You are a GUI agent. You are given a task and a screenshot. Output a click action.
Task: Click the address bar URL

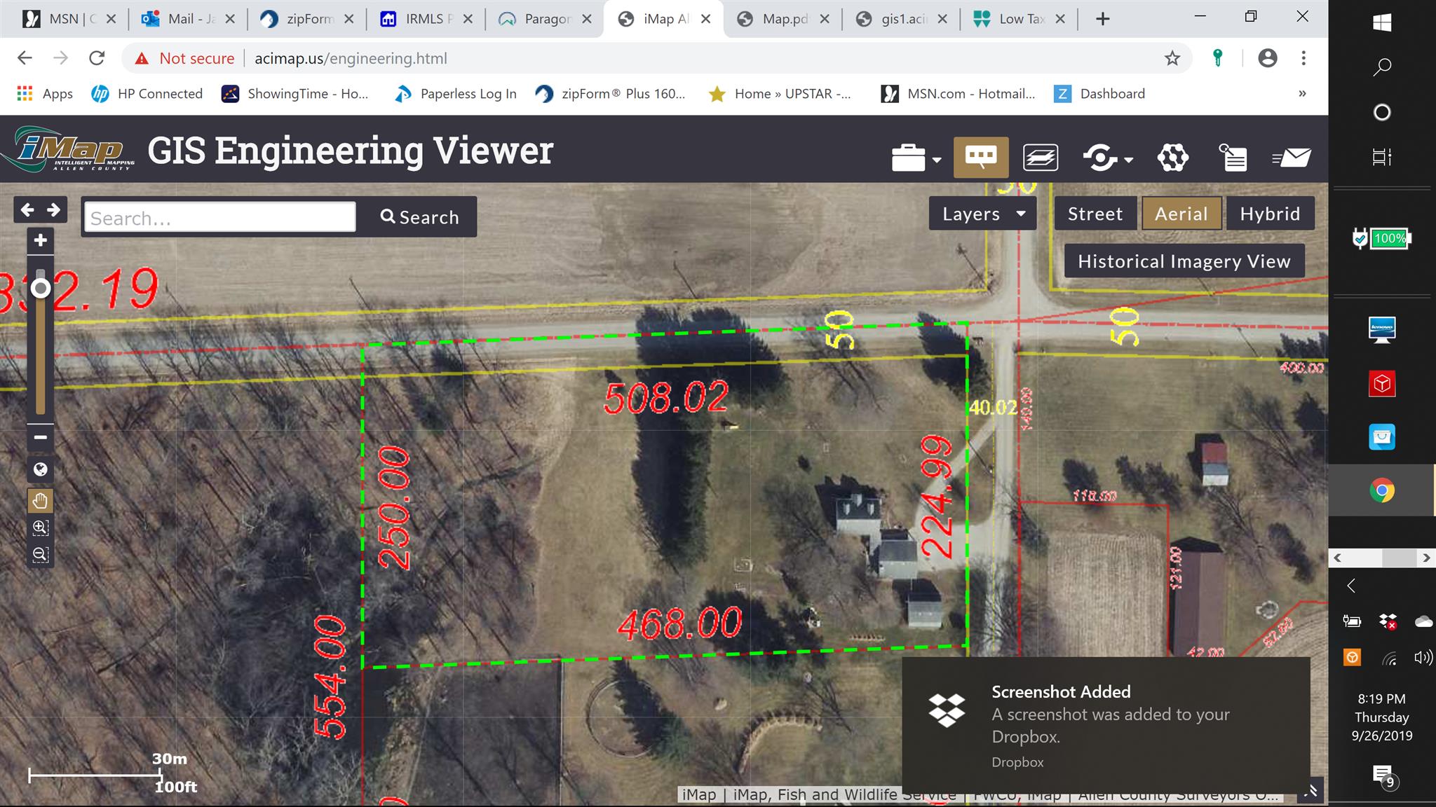click(351, 58)
